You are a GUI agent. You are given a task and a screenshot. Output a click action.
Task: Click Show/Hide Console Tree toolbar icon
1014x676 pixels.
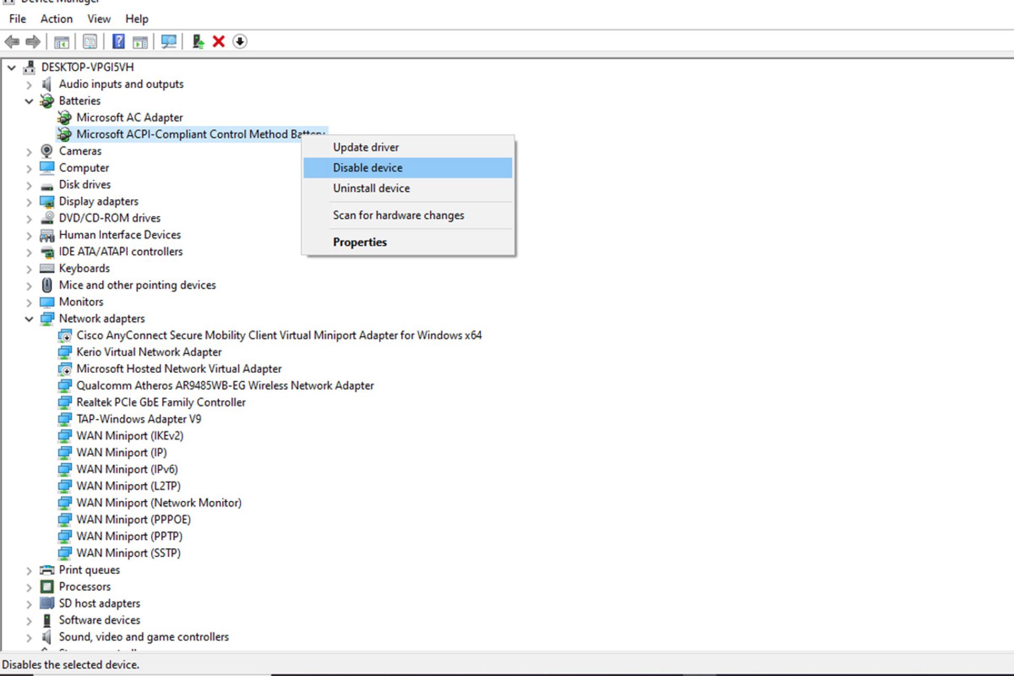[x=61, y=41]
